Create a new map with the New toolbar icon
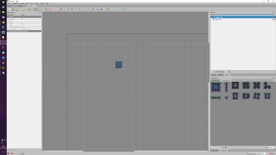 9,9
